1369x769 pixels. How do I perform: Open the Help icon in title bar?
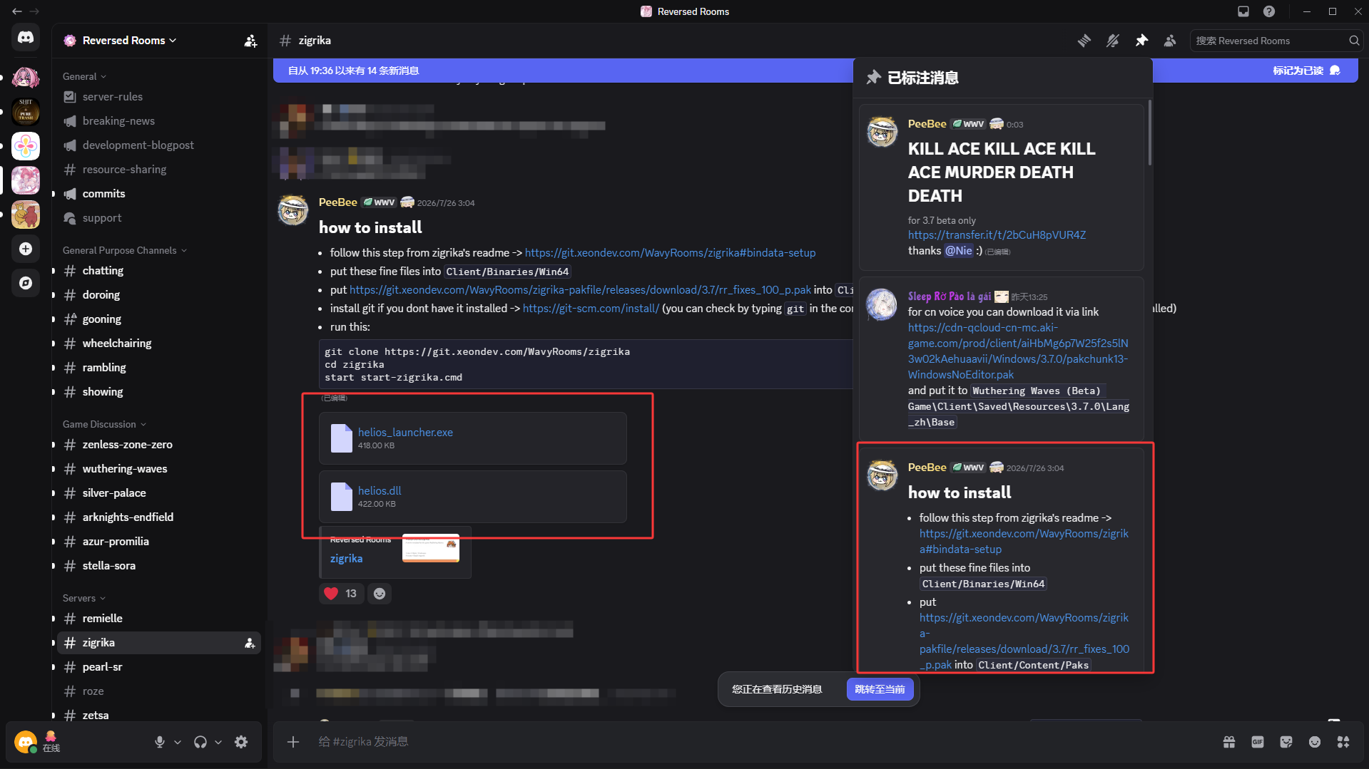coord(1269,11)
